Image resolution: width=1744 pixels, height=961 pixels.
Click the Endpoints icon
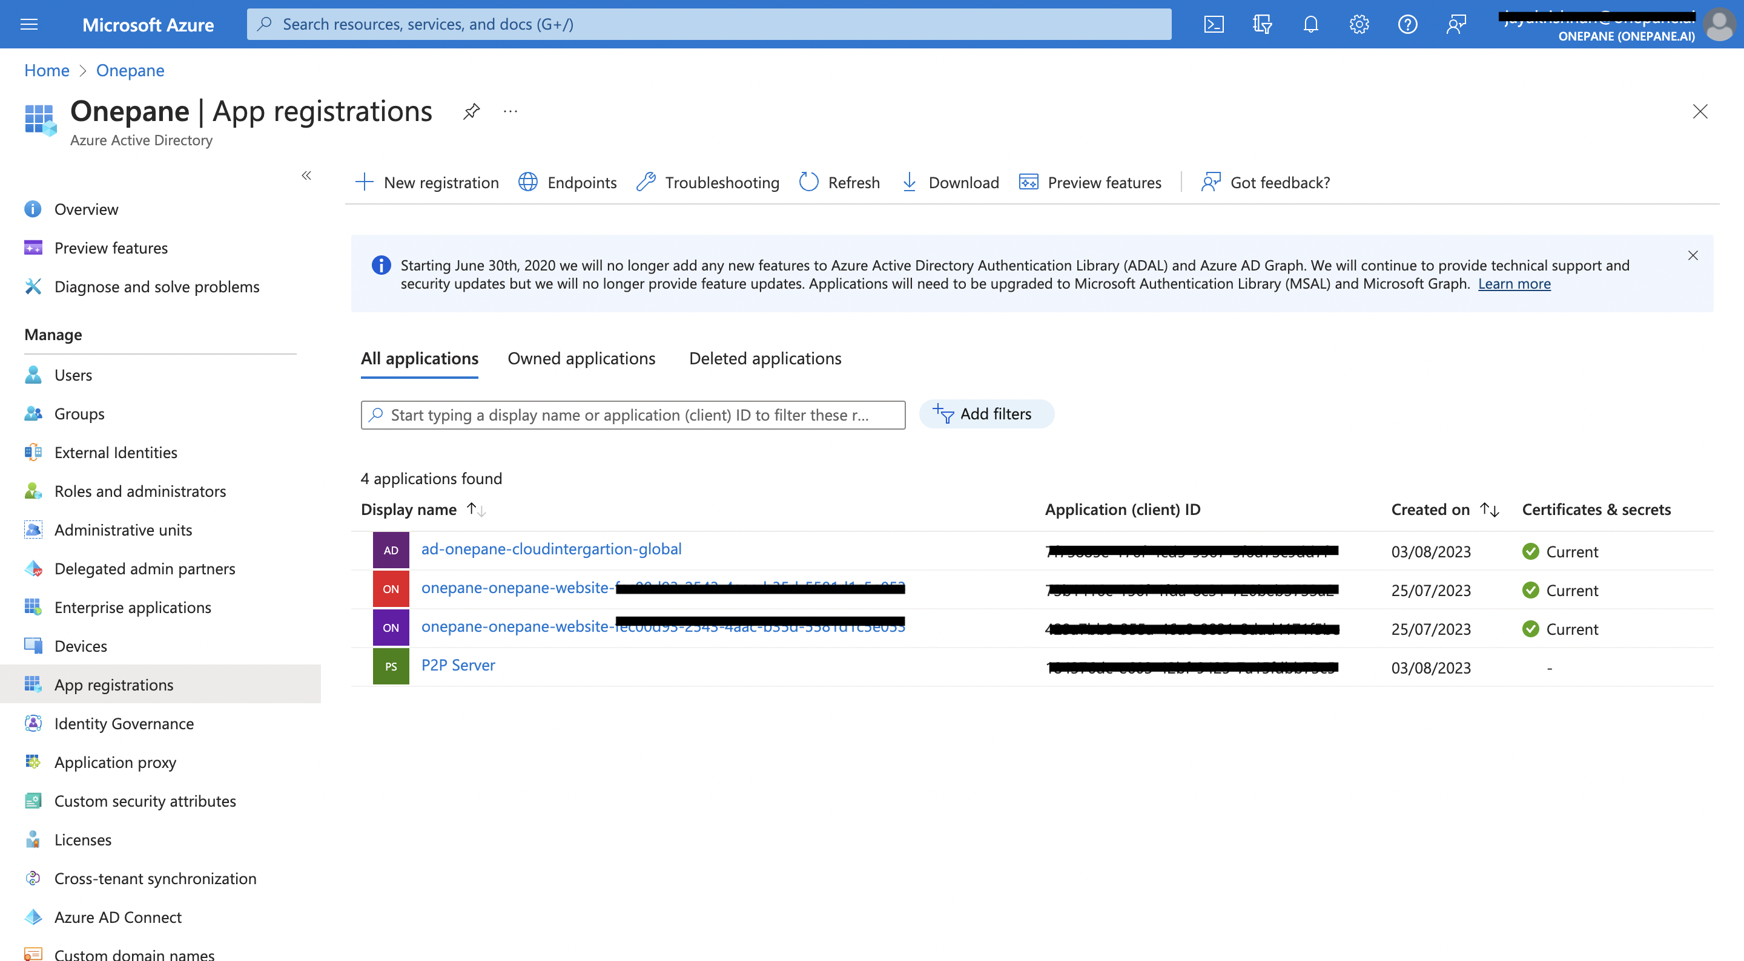pyautogui.click(x=528, y=181)
